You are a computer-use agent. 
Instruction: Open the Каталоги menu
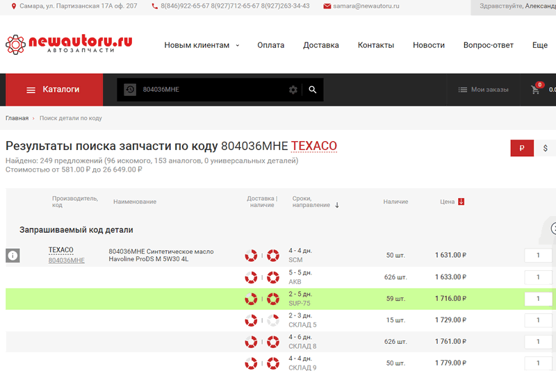pos(54,90)
